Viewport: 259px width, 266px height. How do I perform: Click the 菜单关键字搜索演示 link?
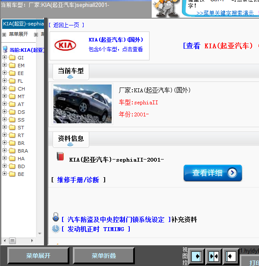tap(225, 13)
